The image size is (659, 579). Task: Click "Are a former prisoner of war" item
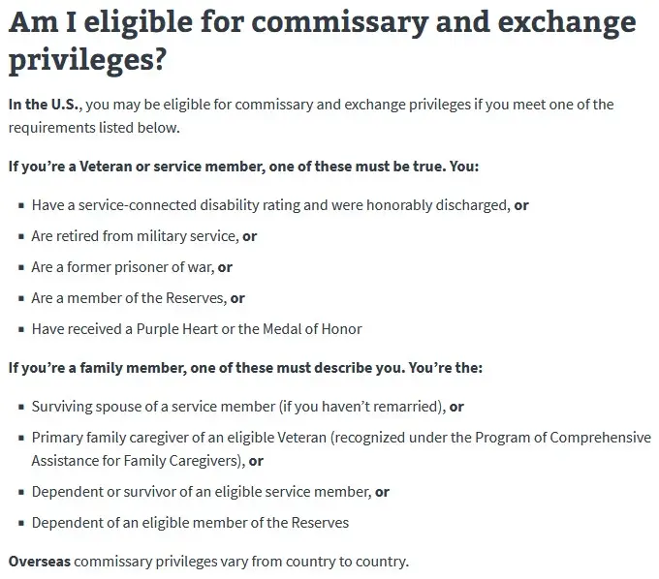121,267
